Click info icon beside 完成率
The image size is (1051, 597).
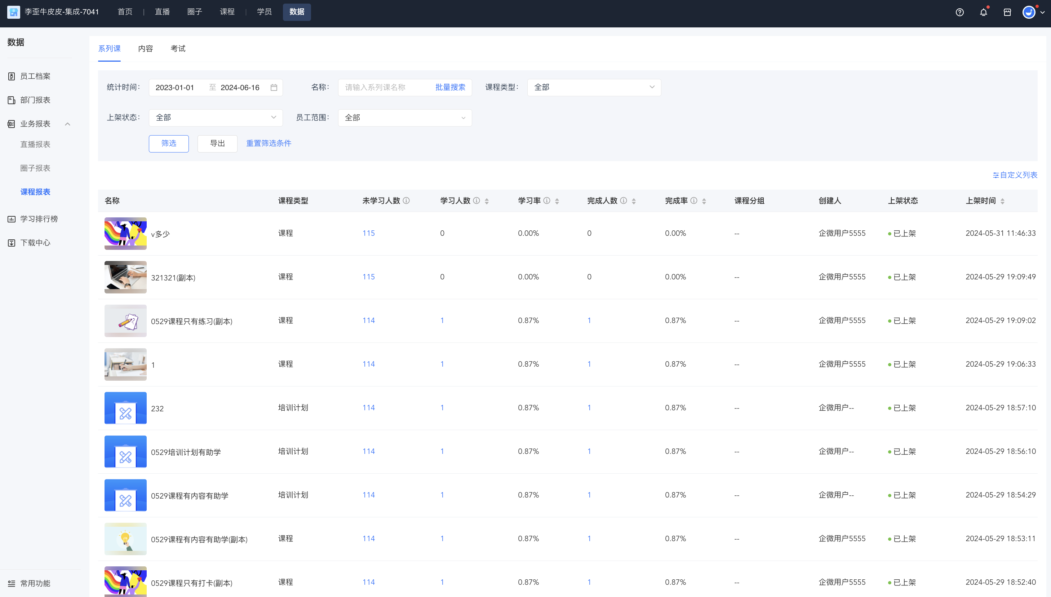pos(693,200)
